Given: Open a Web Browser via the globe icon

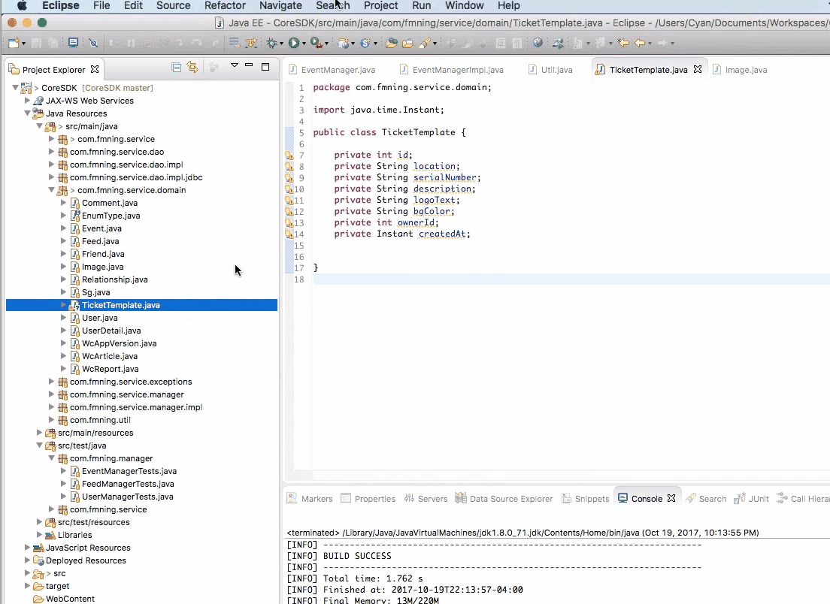Looking at the screenshot, I should [x=538, y=44].
